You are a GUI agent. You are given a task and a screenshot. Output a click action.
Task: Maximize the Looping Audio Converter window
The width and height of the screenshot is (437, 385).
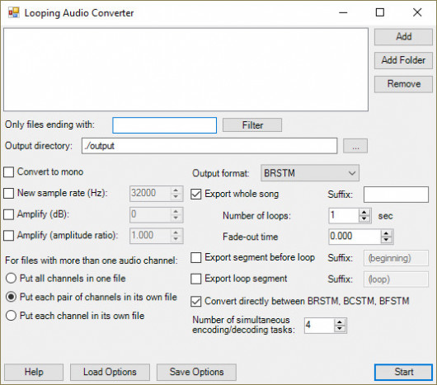380,12
